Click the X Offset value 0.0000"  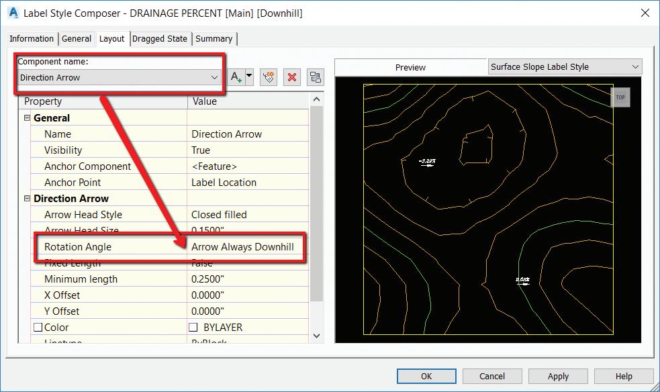coord(207,295)
